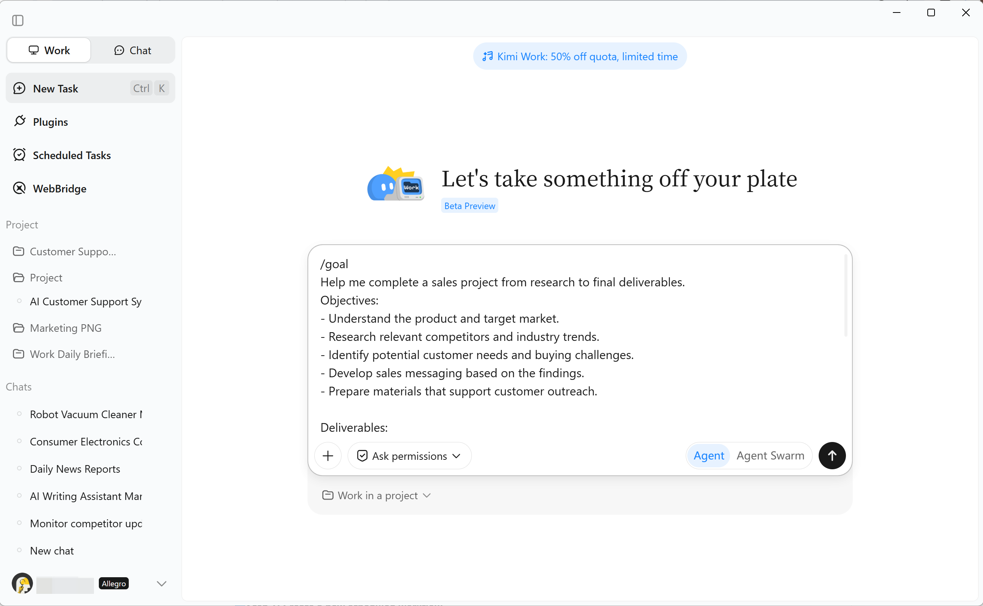
Task: Click the Allegro plan badge
Action: 114,584
